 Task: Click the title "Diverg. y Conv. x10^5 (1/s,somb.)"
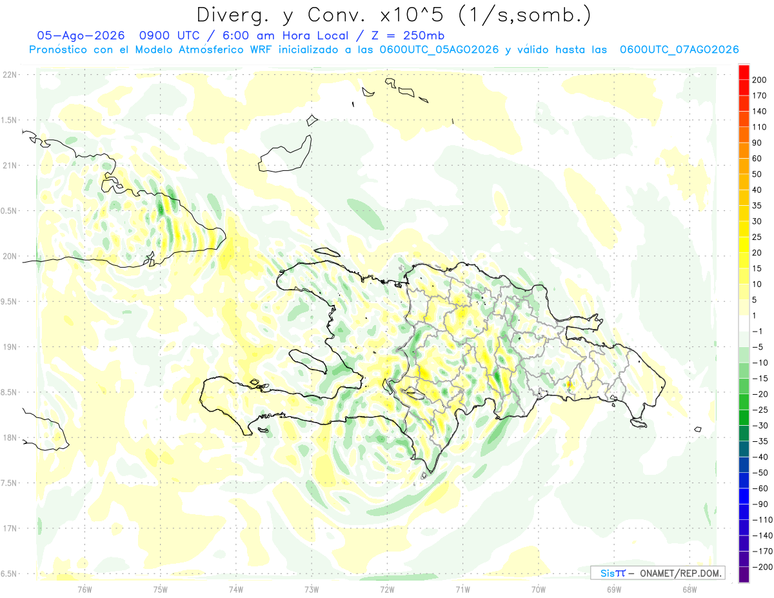click(x=393, y=14)
